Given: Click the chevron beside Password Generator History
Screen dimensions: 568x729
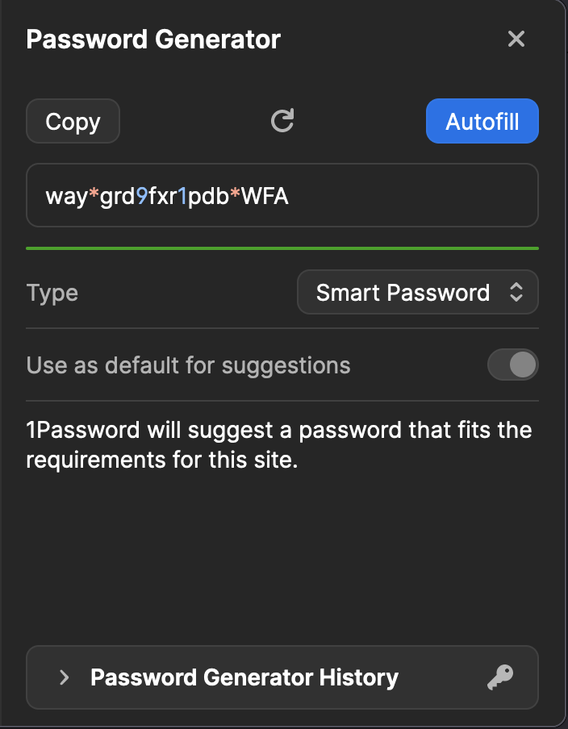Looking at the screenshot, I should tap(65, 677).
